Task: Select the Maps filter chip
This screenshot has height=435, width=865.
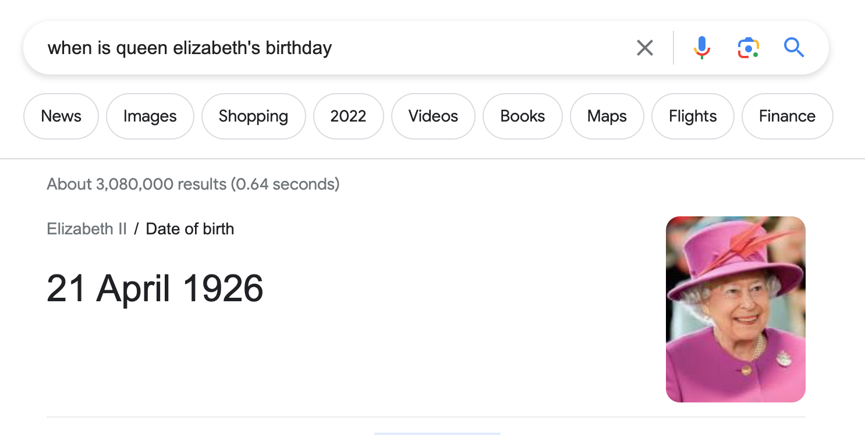Action: 607,116
